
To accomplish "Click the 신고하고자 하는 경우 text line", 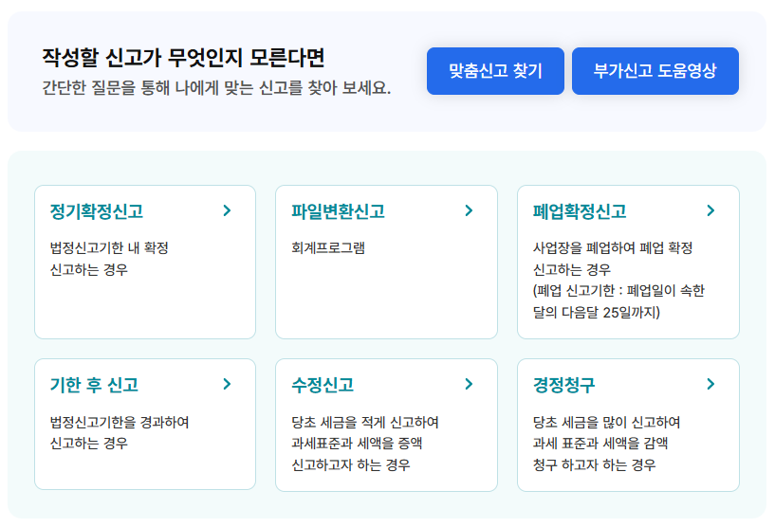I will pyautogui.click(x=351, y=464).
